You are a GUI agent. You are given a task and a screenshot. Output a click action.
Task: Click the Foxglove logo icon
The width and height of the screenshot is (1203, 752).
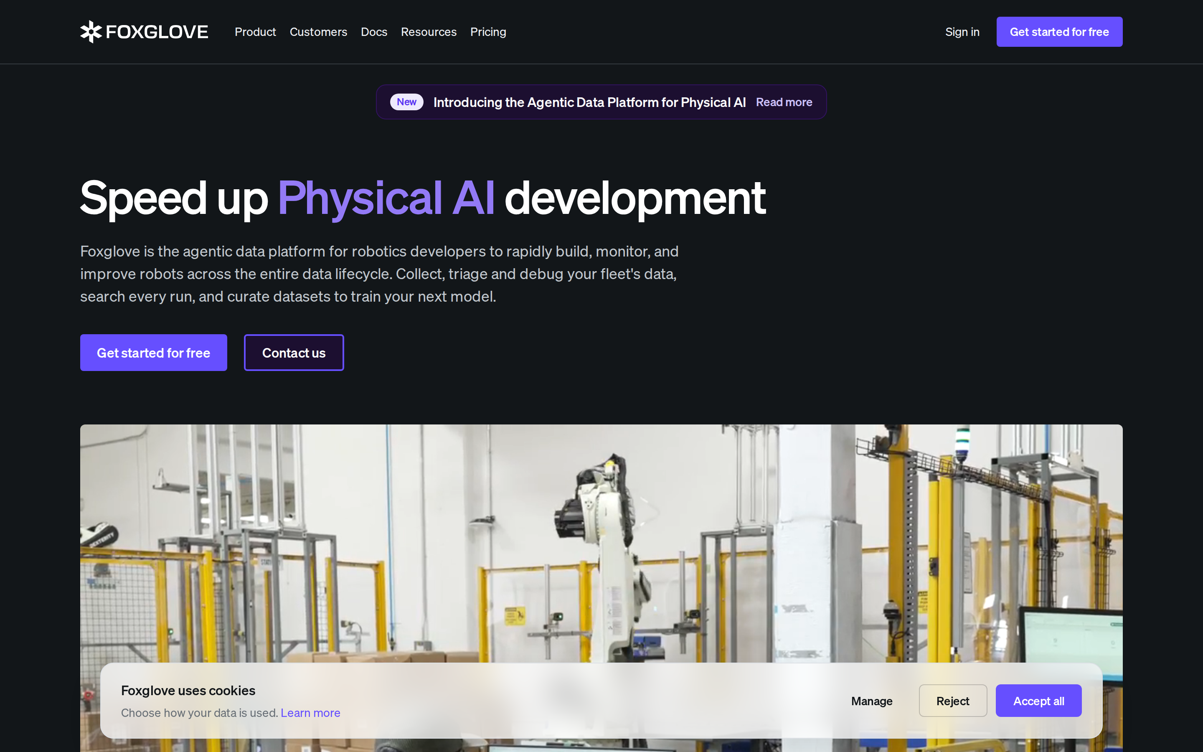91,32
